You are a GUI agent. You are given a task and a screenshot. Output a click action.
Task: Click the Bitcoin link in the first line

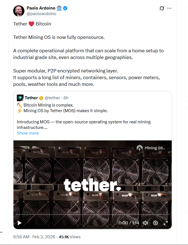(x=43, y=23)
